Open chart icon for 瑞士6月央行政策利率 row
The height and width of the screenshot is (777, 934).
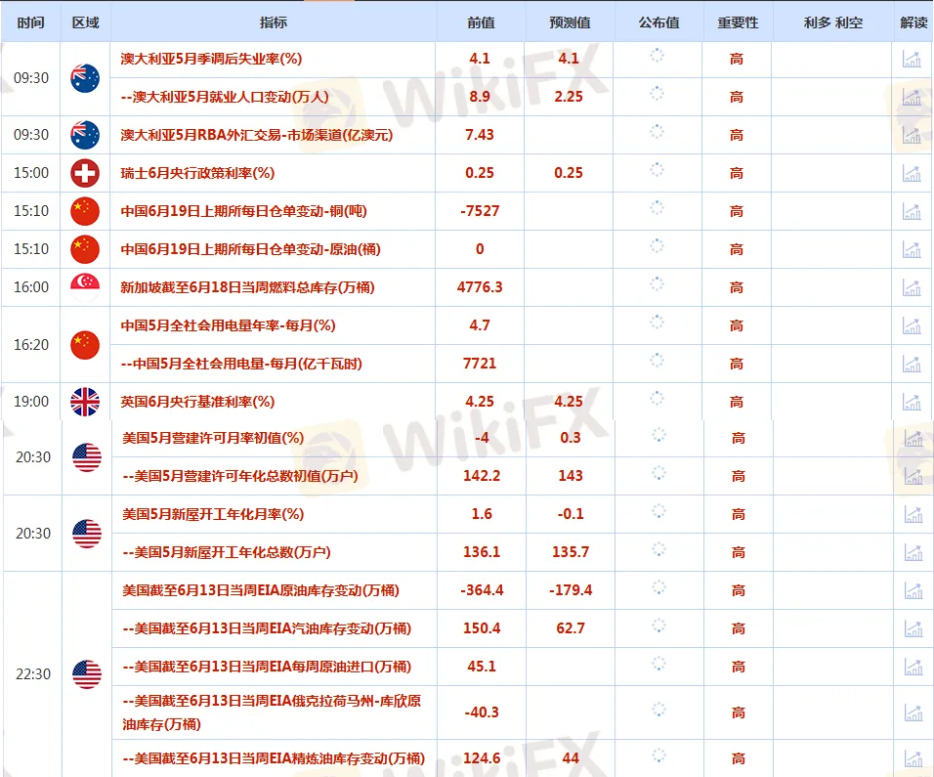coord(912,173)
